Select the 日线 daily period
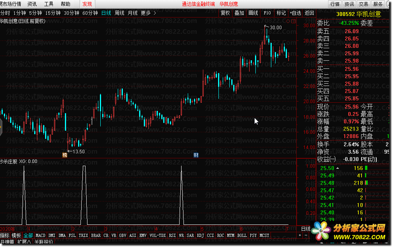Screen dimensions: 393x247 pos(106,13)
